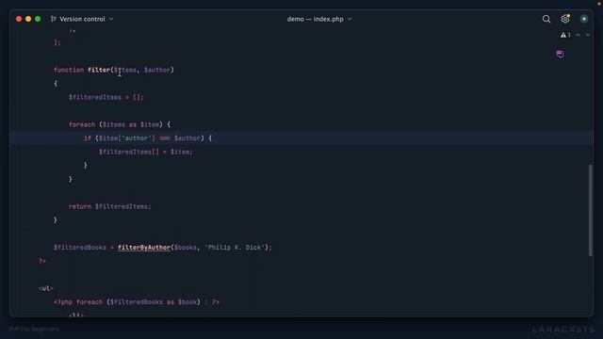Click the Version control branch icon
The width and height of the screenshot is (603, 339).
pyautogui.click(x=53, y=19)
